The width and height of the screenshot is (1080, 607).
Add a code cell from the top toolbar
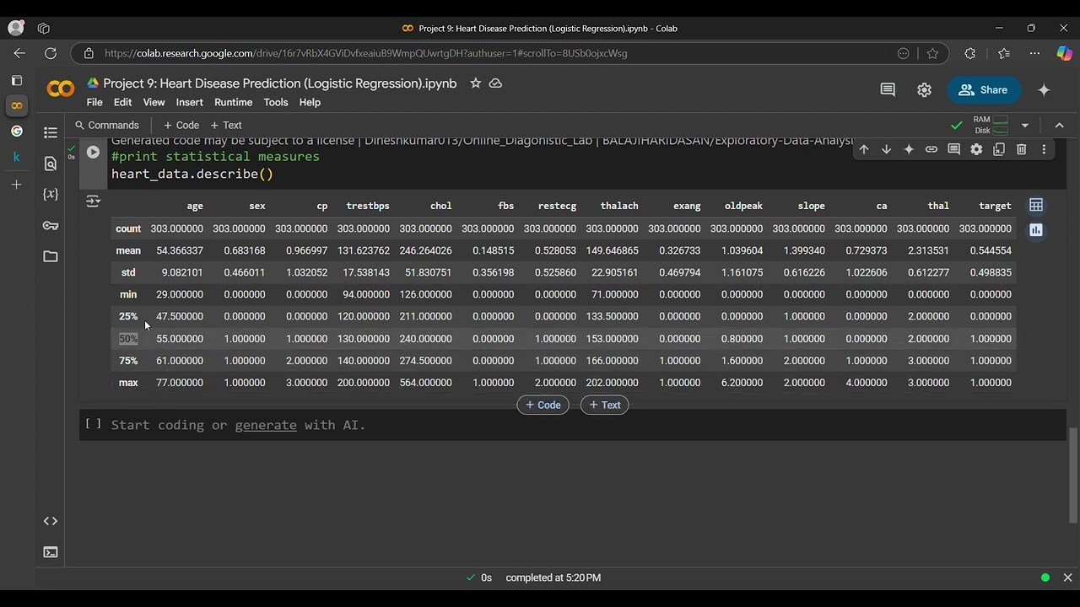tap(181, 125)
